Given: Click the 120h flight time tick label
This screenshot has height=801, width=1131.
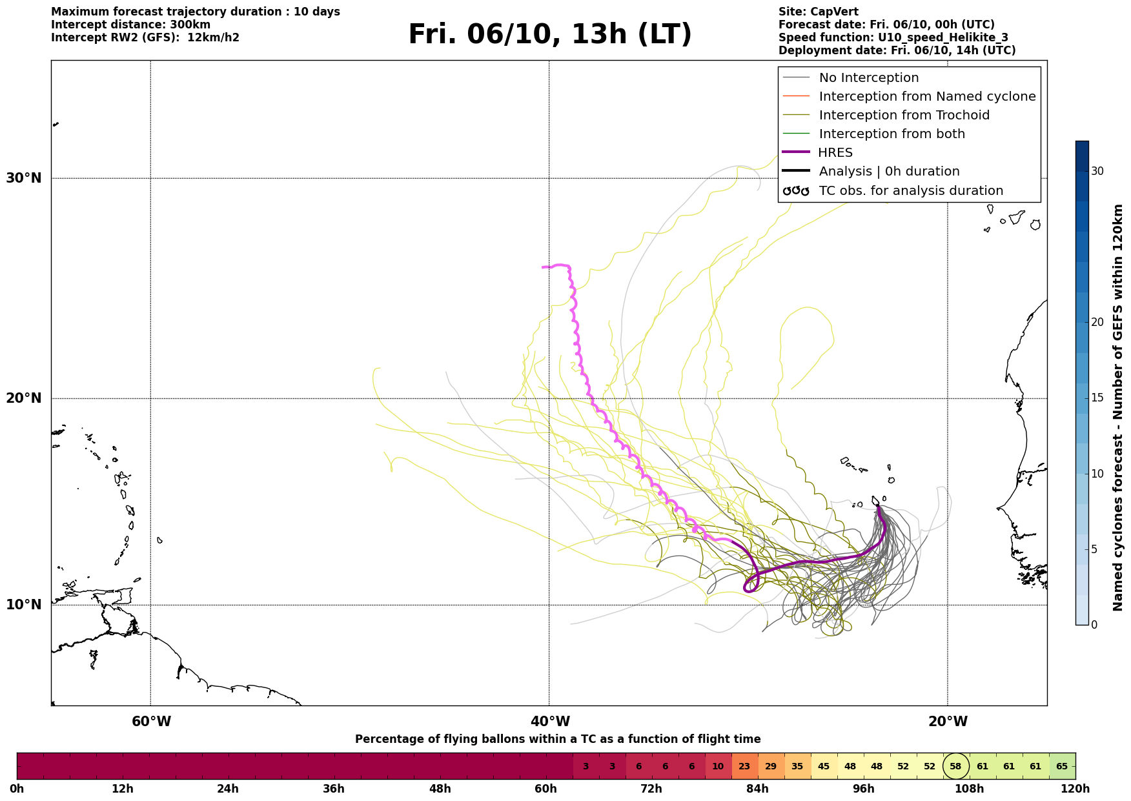Looking at the screenshot, I should (1075, 789).
